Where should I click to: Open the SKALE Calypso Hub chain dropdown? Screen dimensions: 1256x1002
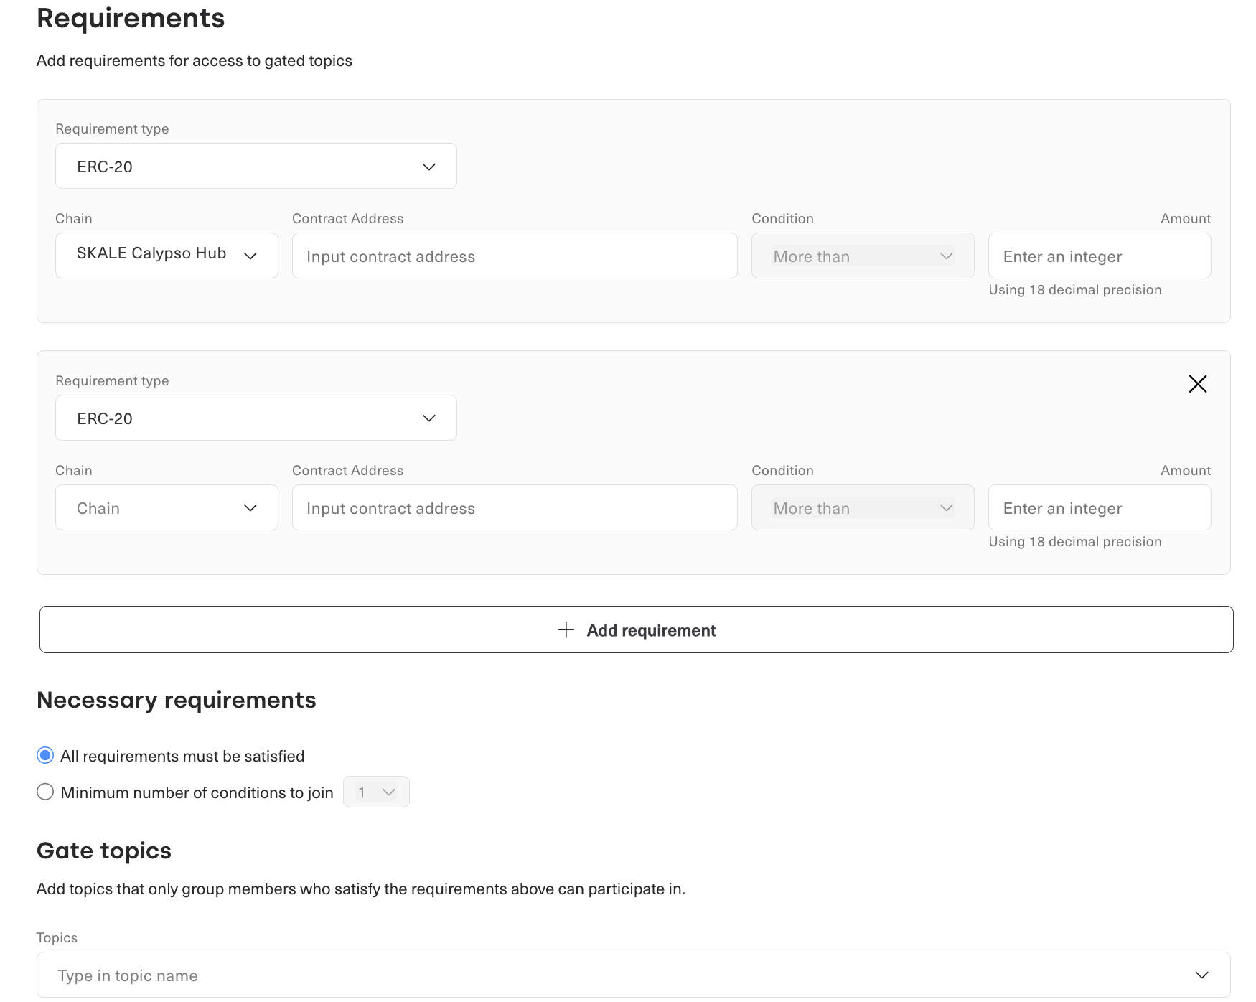(166, 256)
